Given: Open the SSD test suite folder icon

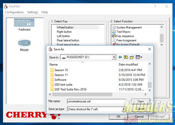Looking at the screenshot, I should tap(52, 85).
